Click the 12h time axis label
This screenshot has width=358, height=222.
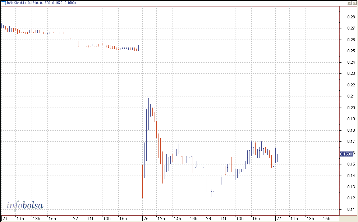pos(161,218)
